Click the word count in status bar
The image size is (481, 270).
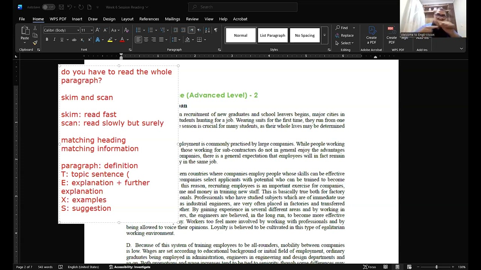(45, 267)
